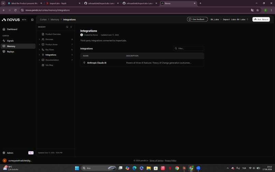Open the Chrome three-dot menu
Viewport: 275px width, 172px height.
271,10
